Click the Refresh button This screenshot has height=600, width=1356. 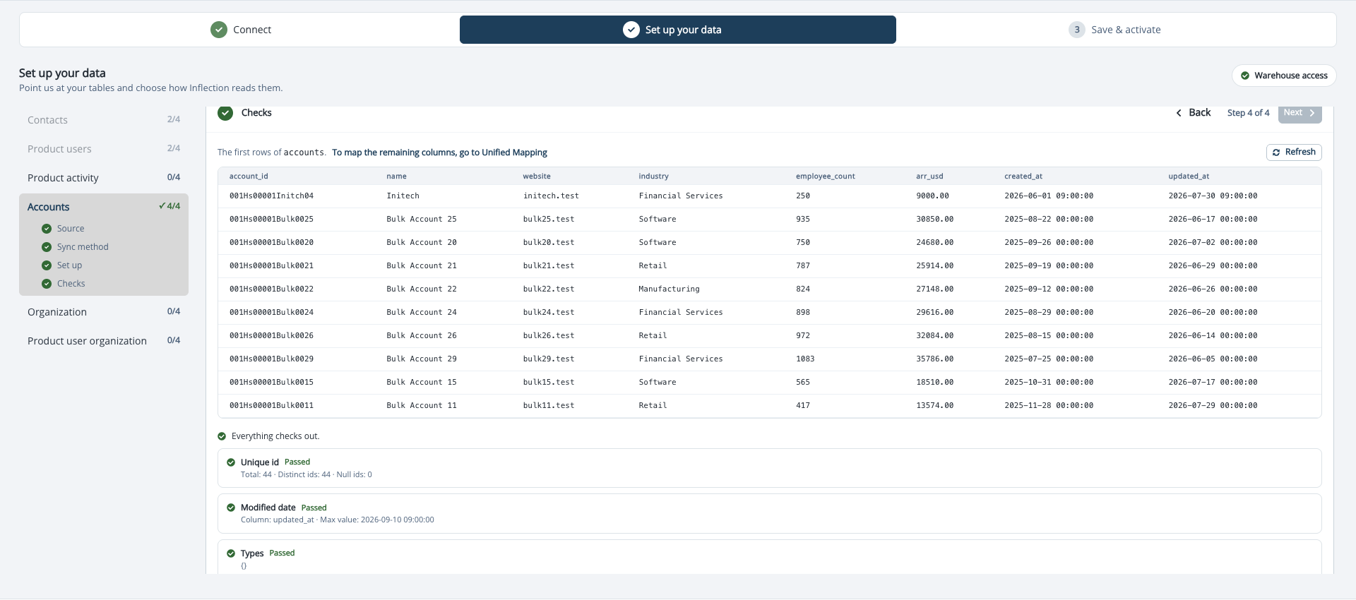pos(1294,152)
